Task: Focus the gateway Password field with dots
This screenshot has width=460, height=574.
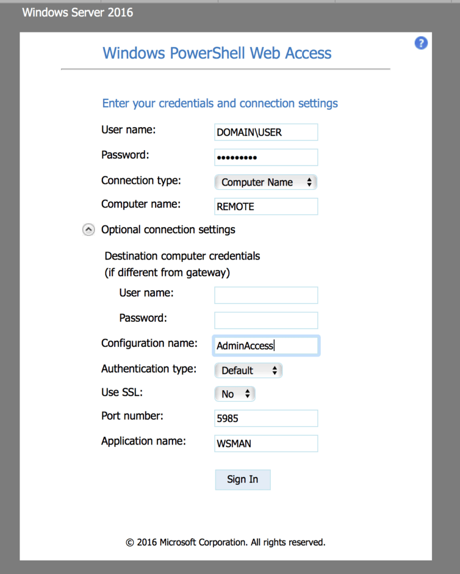Action: (x=266, y=158)
